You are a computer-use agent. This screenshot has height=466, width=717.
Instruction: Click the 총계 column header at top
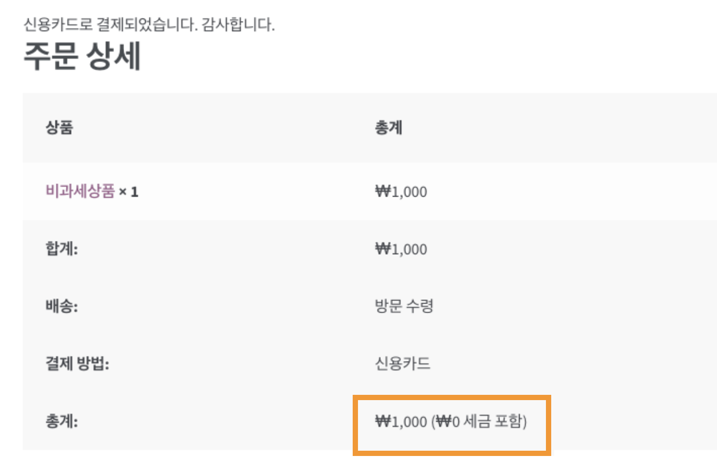388,128
